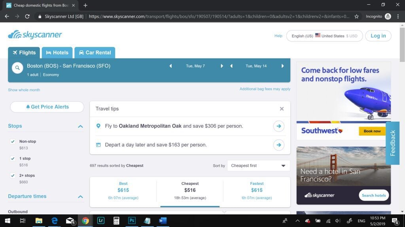Open language and currency selector
The height and width of the screenshot is (227, 405).
(324, 36)
